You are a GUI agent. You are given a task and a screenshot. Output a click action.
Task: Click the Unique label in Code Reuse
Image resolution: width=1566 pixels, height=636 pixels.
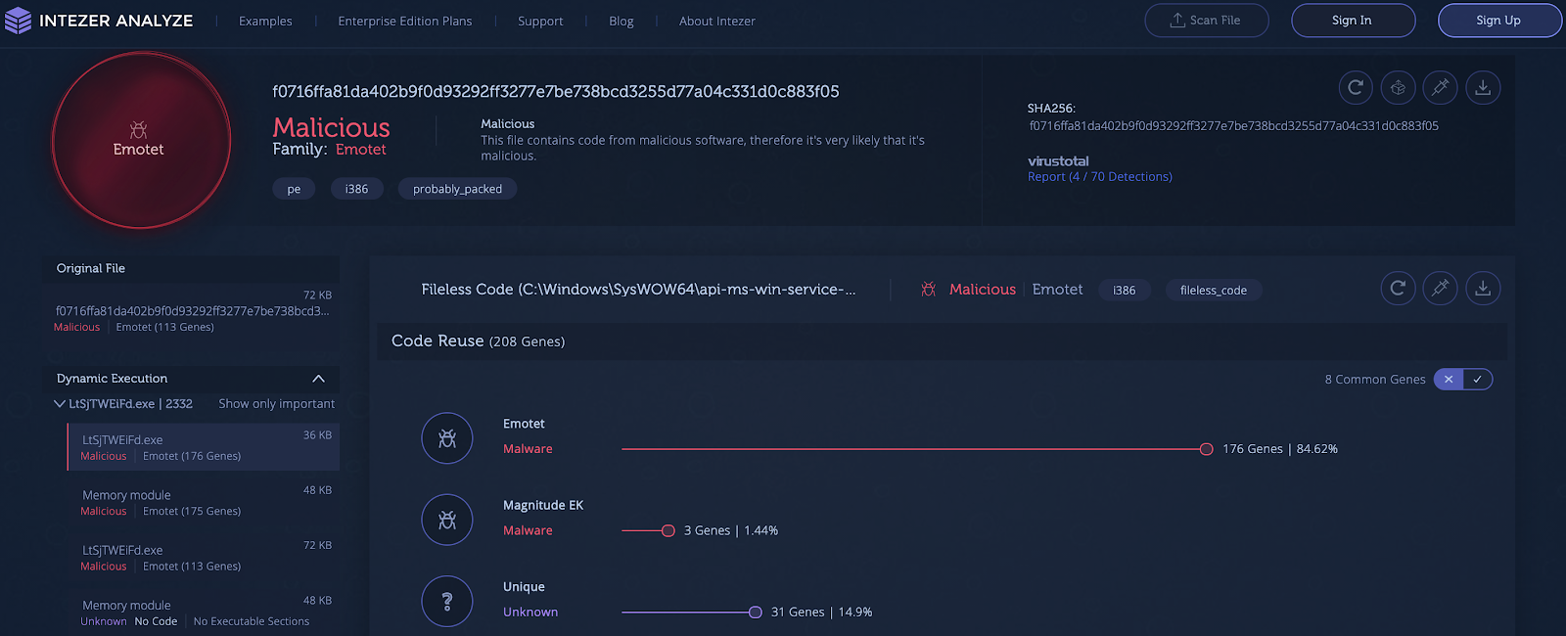coord(524,587)
